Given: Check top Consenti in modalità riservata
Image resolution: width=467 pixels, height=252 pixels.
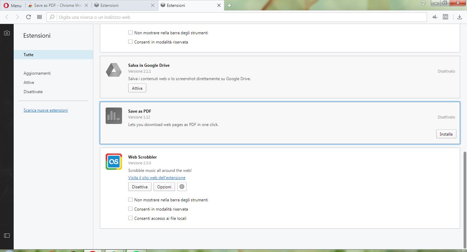Looking at the screenshot, I should point(130,42).
